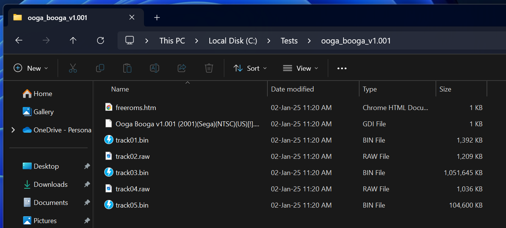Close the ooga_booga_v1.001 tab
Viewport: 506px width, 228px height.
point(132,17)
